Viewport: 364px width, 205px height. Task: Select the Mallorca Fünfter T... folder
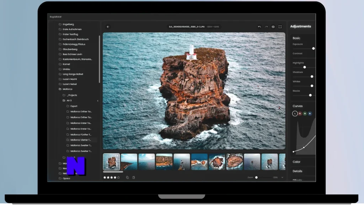click(x=81, y=135)
